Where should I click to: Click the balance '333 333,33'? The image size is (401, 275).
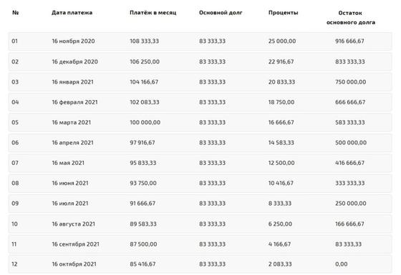point(350,183)
